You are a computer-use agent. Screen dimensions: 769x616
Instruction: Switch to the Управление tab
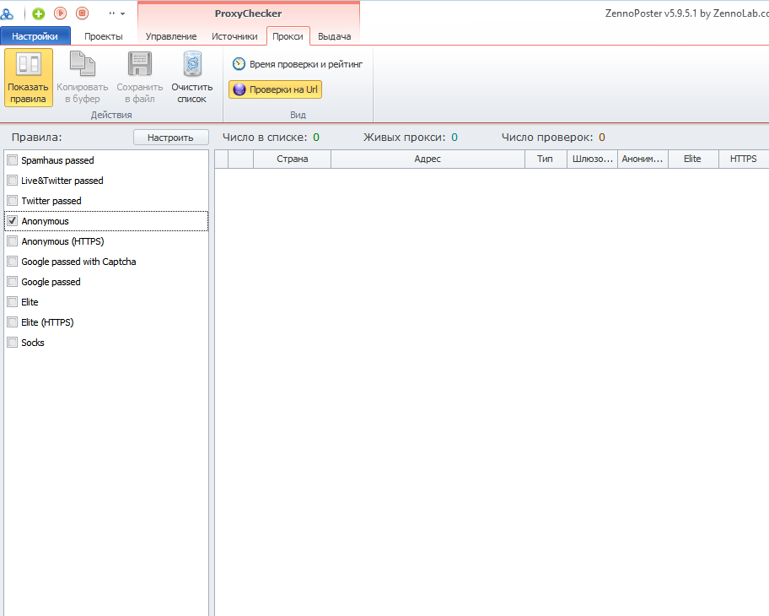(171, 36)
